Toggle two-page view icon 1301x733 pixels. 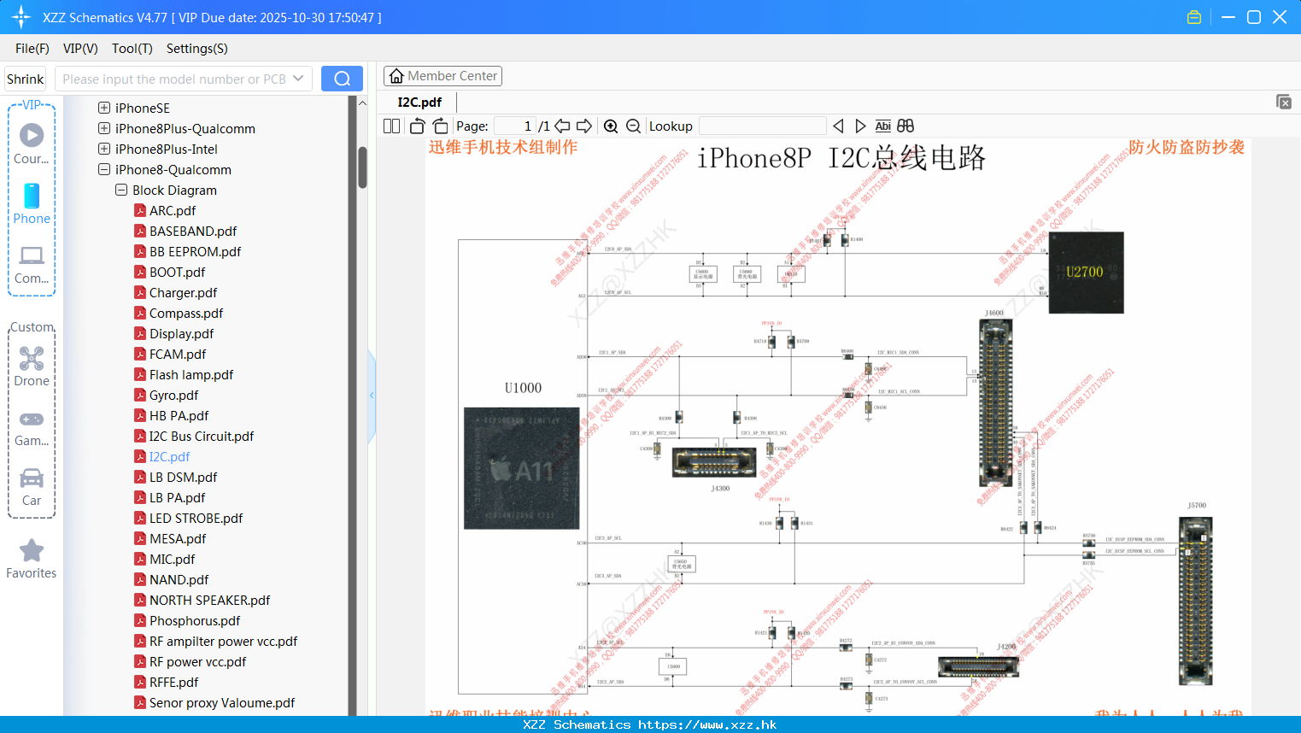pos(391,126)
